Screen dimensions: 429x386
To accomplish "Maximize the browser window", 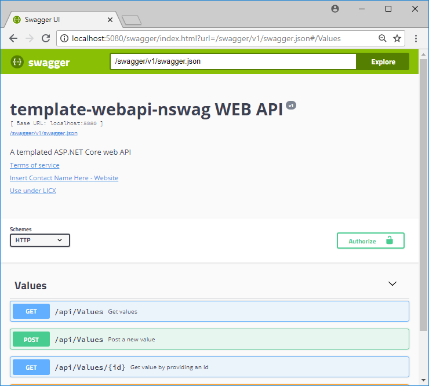I will 388,9.
